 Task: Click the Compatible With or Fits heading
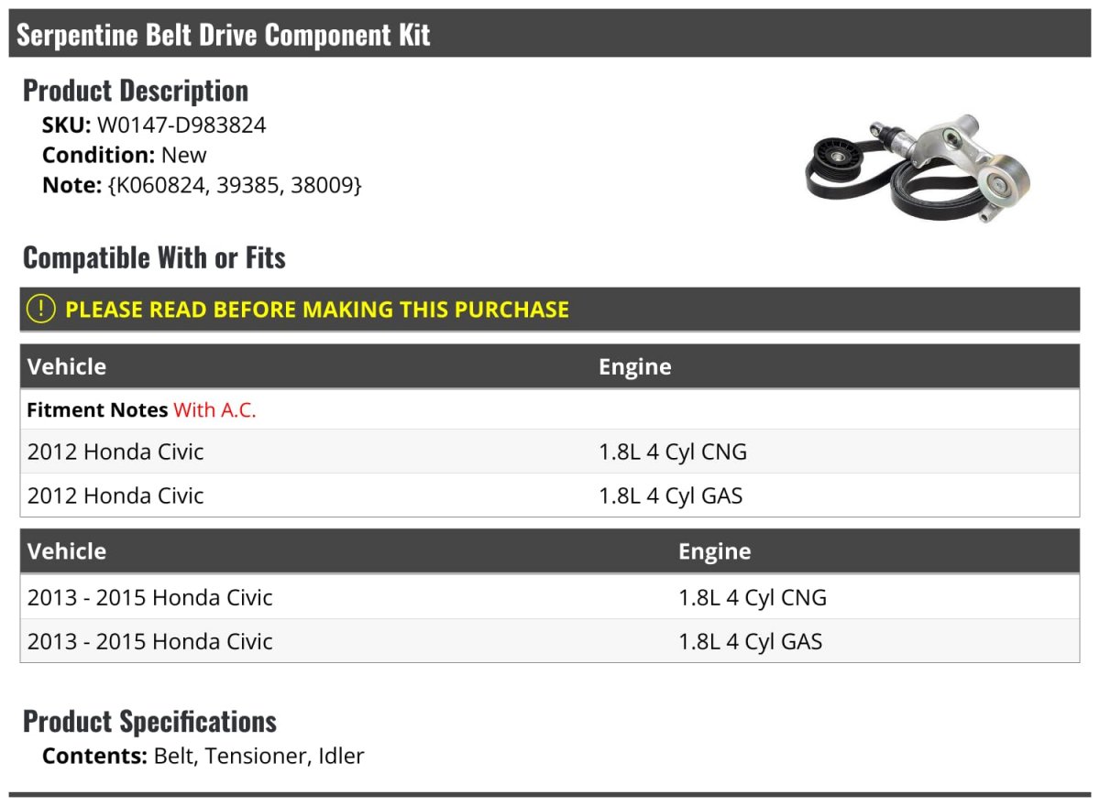[x=154, y=257]
